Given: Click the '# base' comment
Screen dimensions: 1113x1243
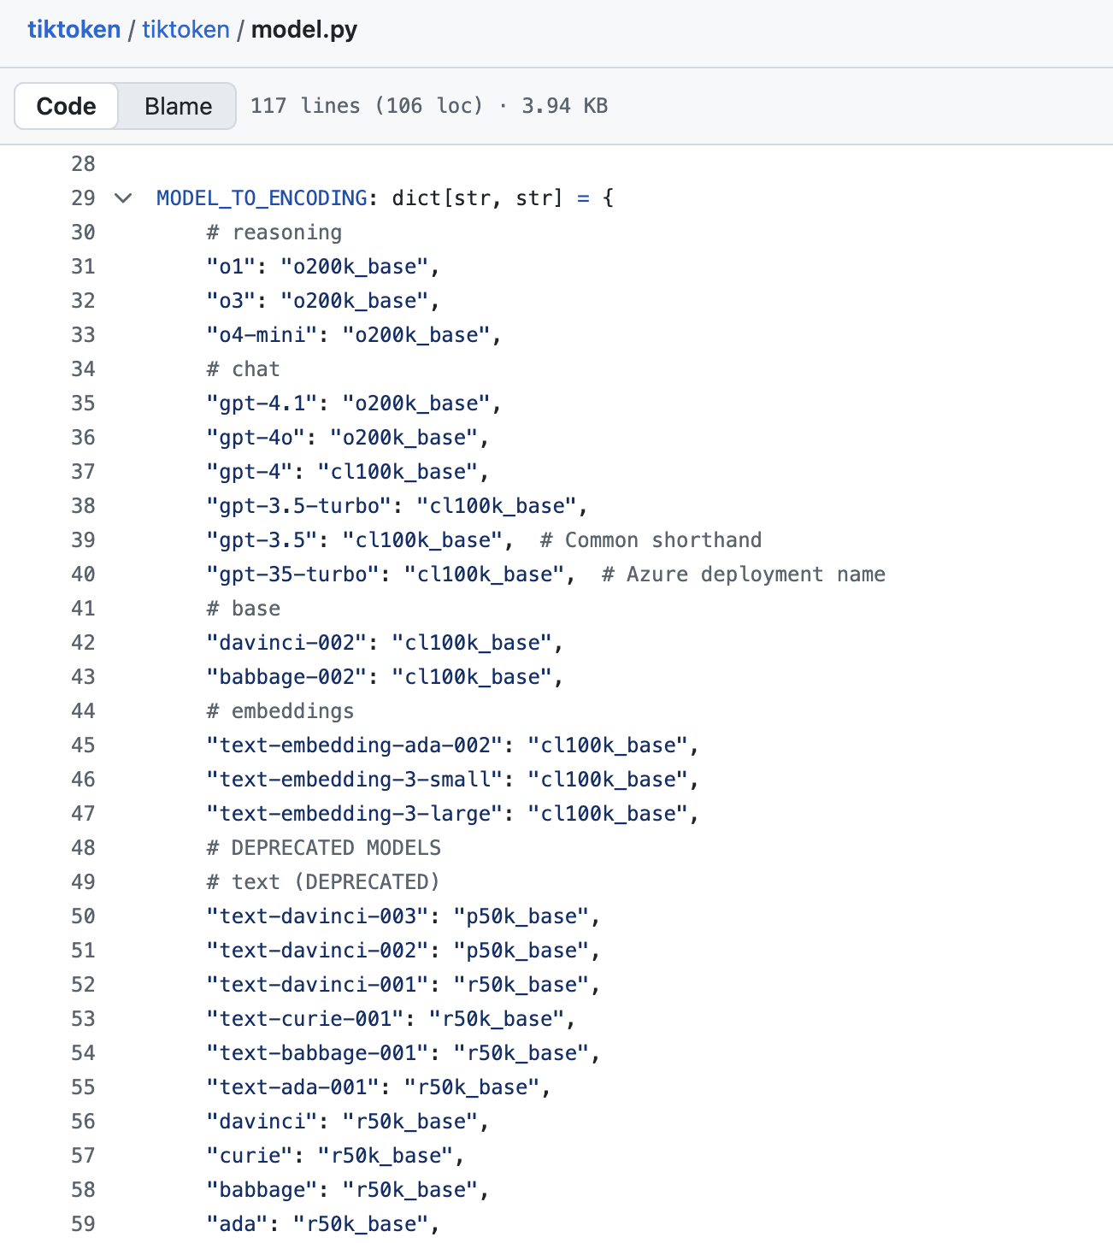Looking at the screenshot, I should (244, 609).
